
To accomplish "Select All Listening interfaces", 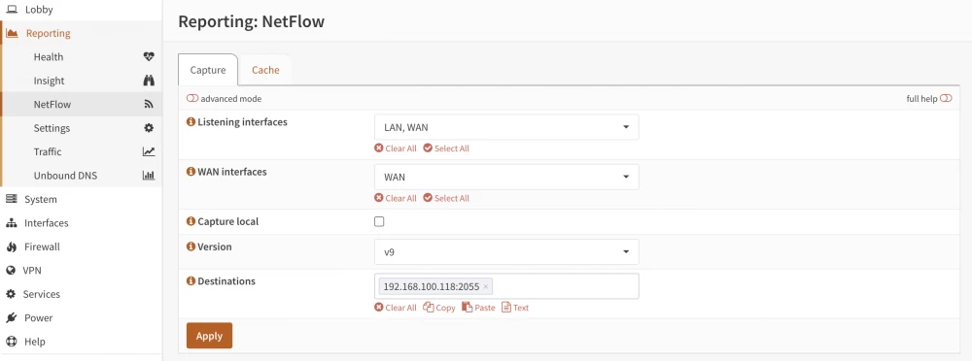I will click(x=446, y=148).
